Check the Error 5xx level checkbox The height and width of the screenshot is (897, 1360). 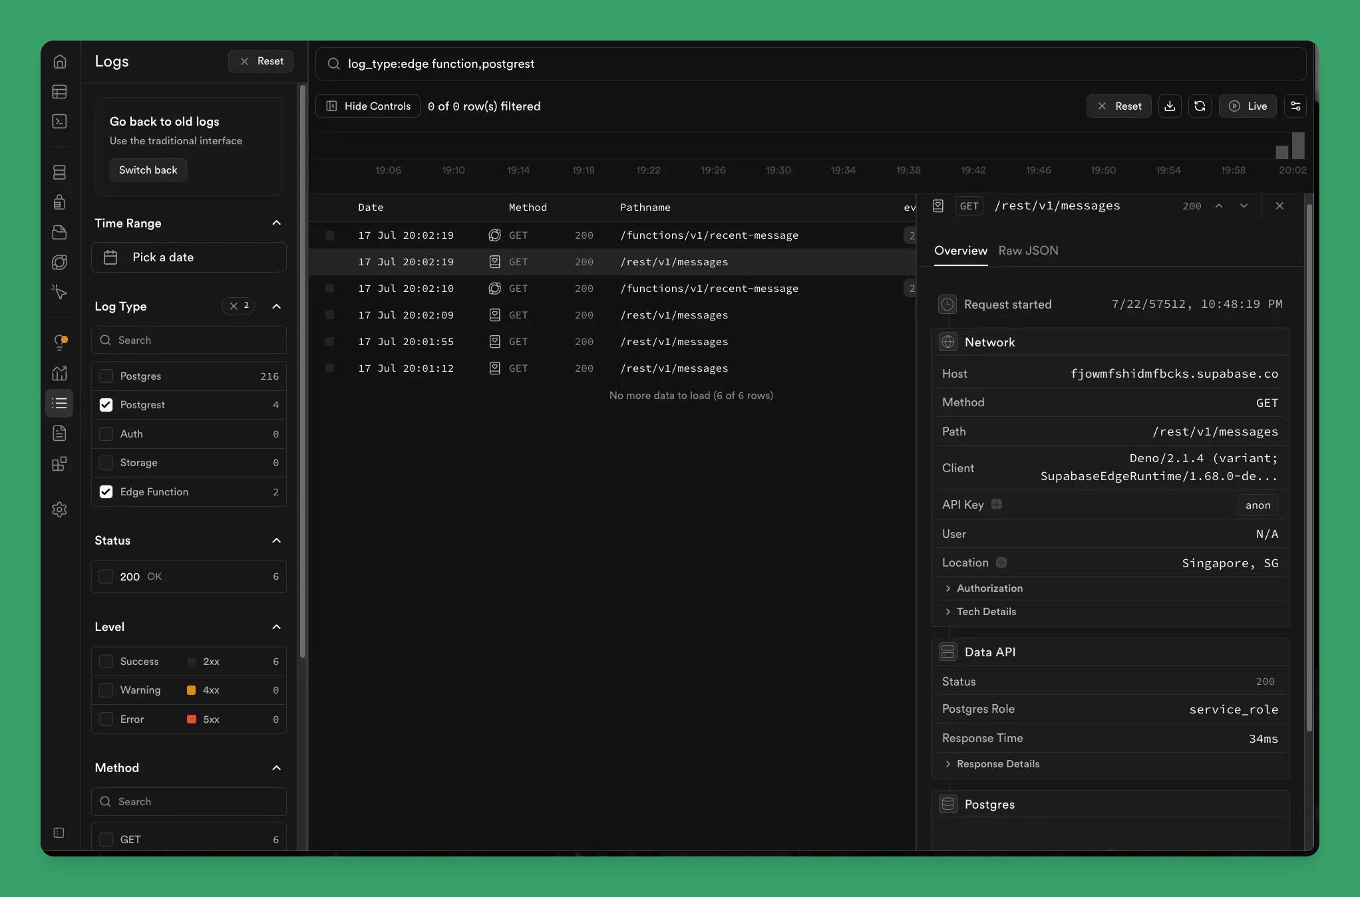(x=106, y=719)
